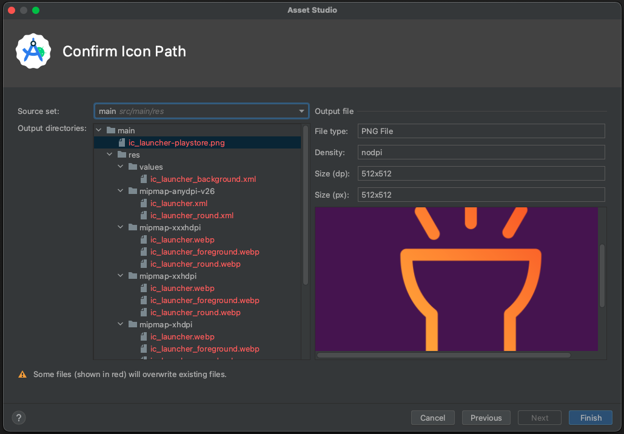Click the res folder icon
The height and width of the screenshot is (434, 624).
coord(122,155)
